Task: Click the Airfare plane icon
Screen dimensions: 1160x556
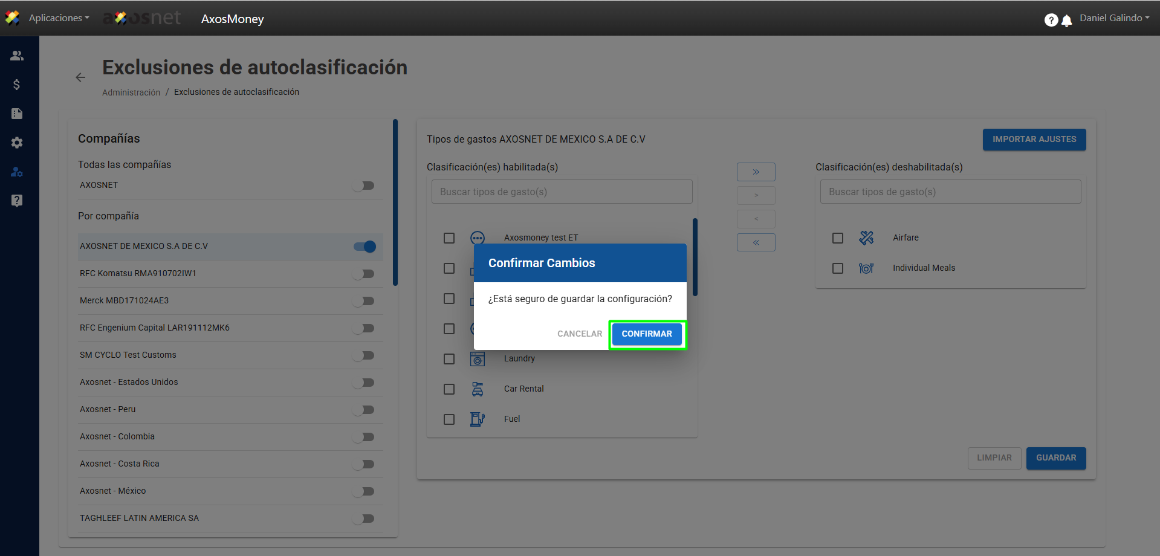Action: tap(866, 238)
